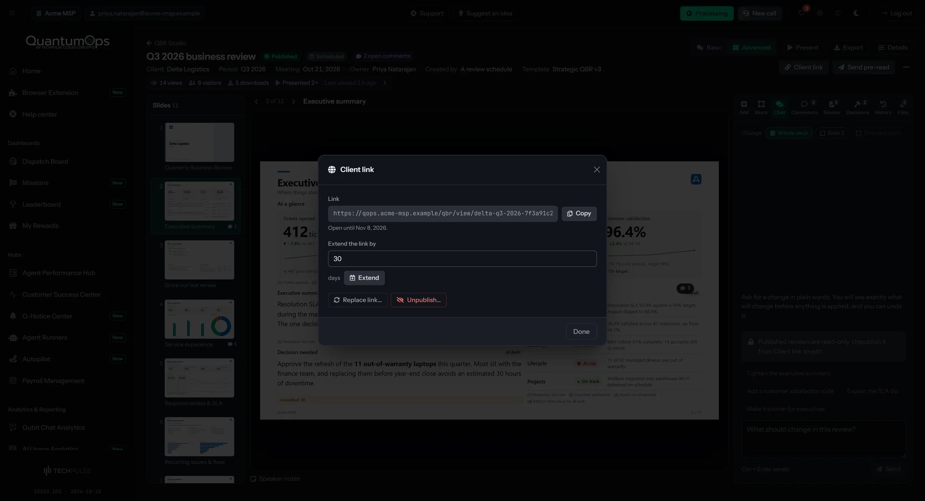Open the settings gear icon in header
The width and height of the screenshot is (925, 501).
pyautogui.click(x=820, y=13)
